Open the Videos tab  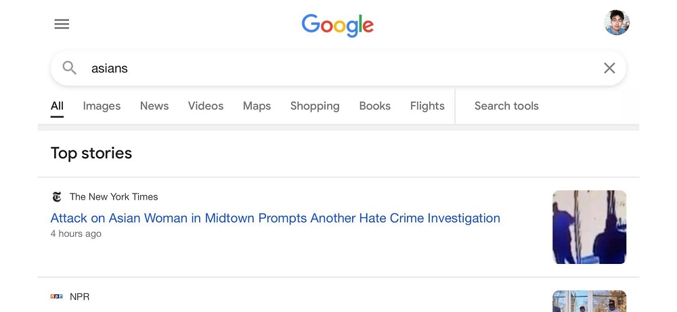coord(206,106)
